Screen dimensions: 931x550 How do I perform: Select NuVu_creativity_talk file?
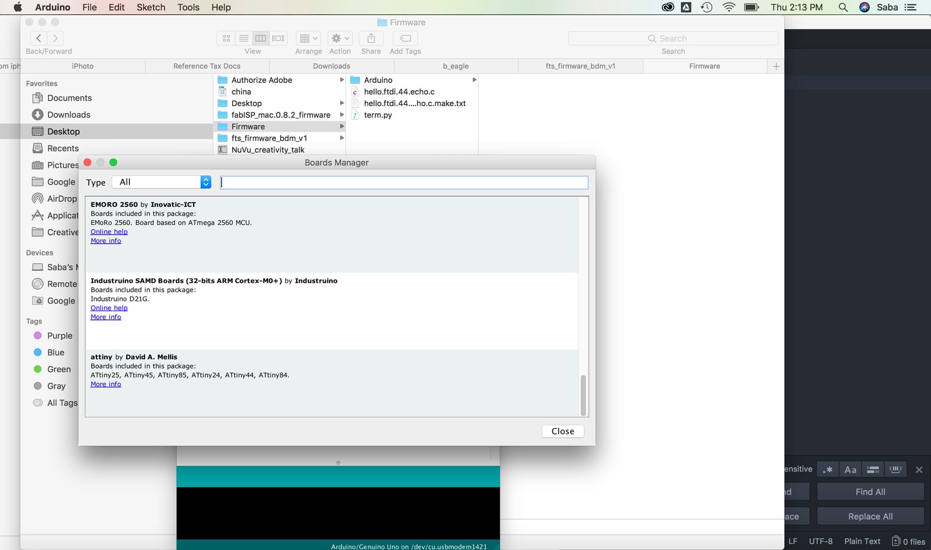pyautogui.click(x=268, y=150)
